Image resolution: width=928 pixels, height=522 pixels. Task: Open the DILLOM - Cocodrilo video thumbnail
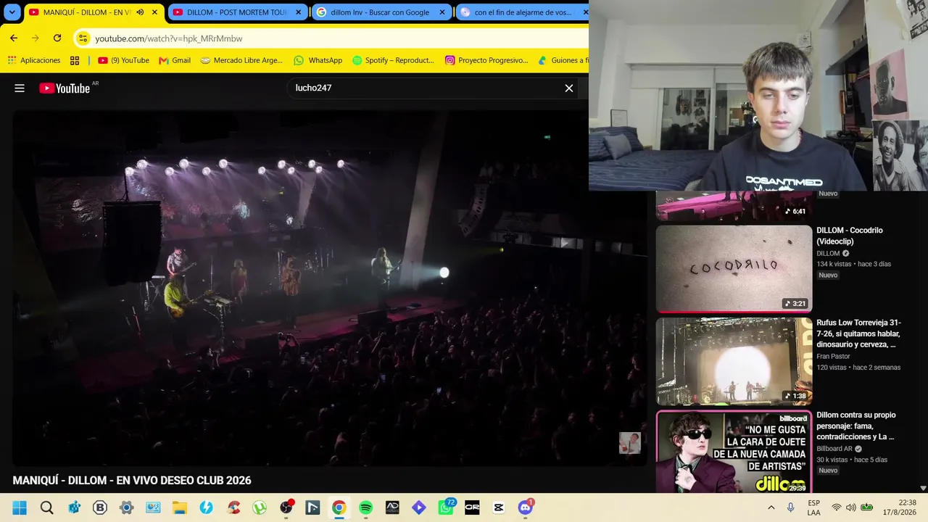click(x=734, y=269)
